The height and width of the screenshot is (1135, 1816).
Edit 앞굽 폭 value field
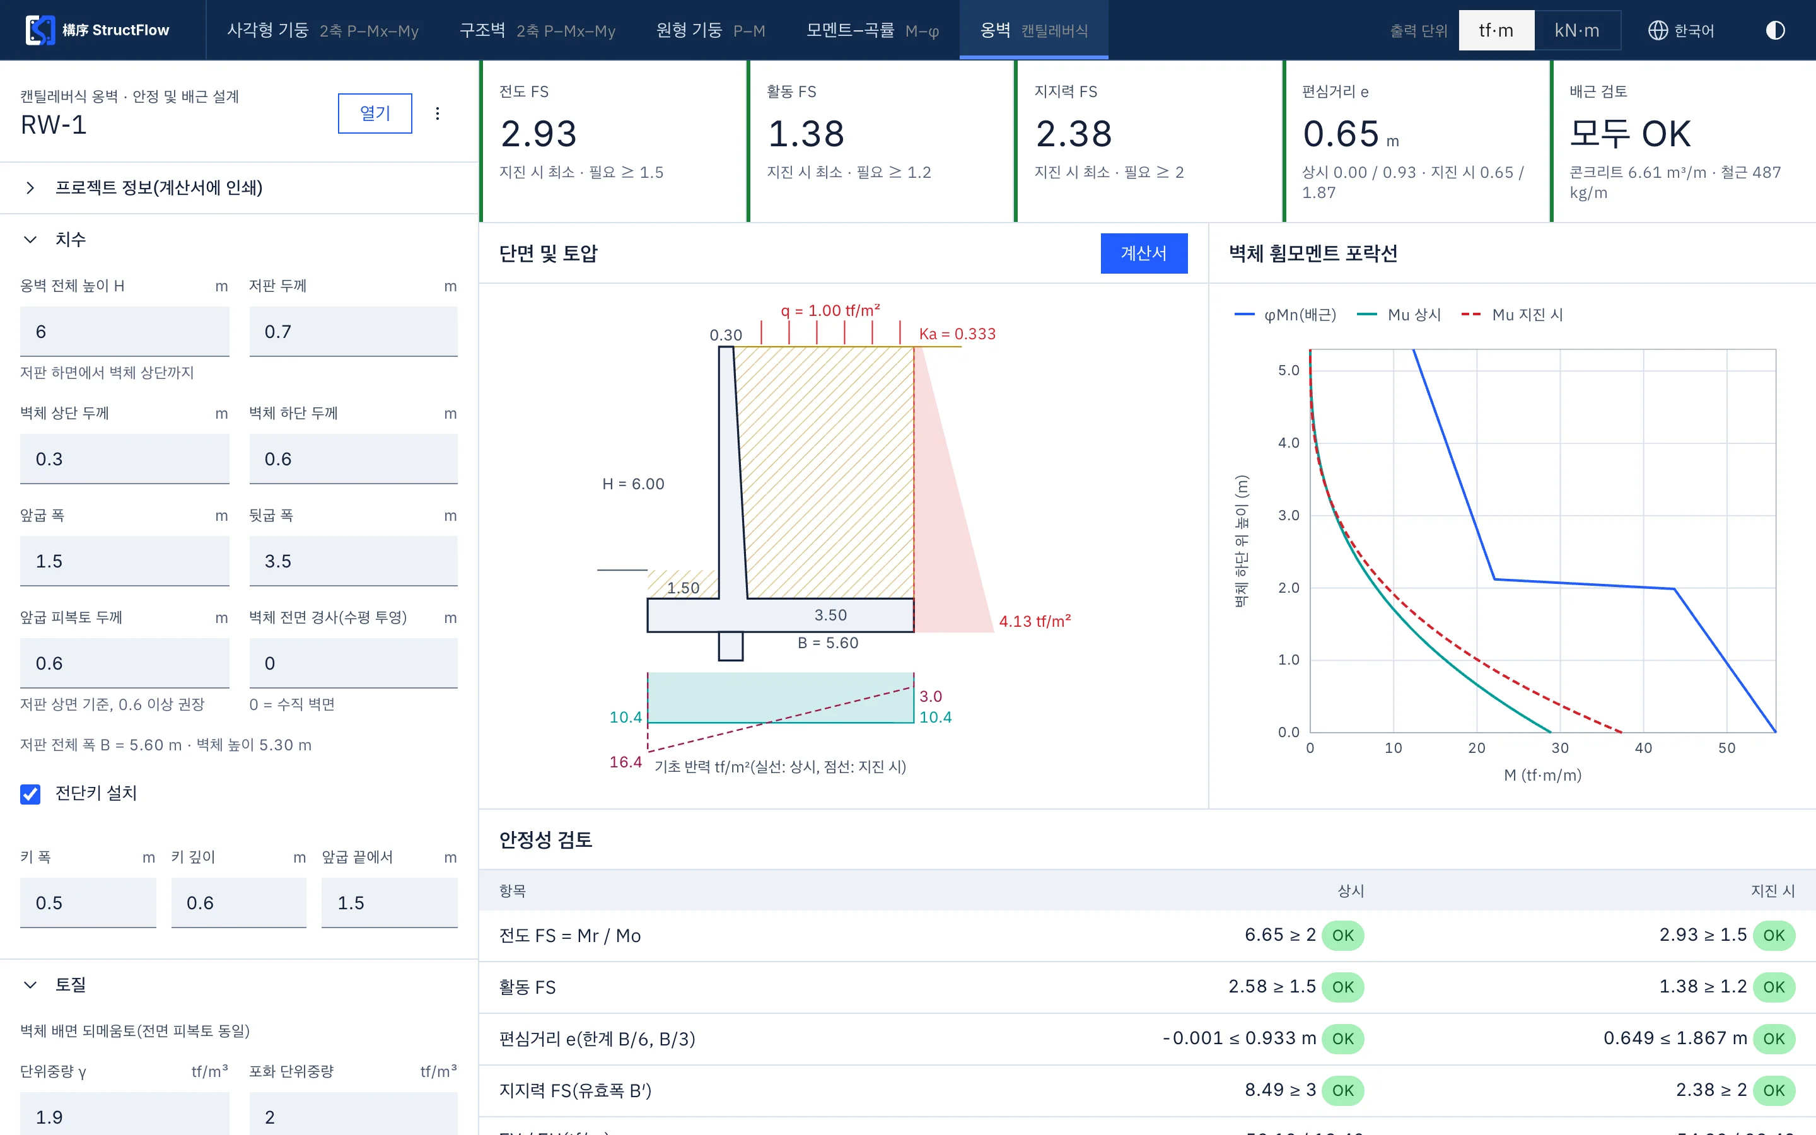point(125,561)
